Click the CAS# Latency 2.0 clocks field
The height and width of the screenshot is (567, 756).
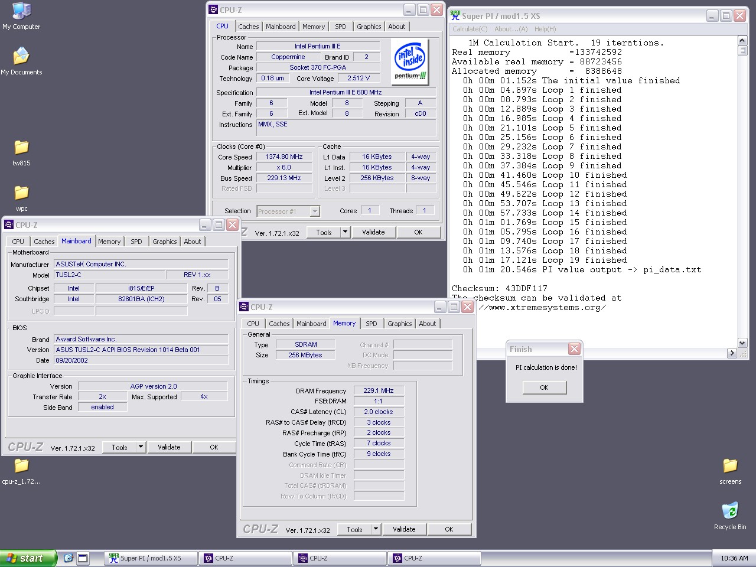coord(379,412)
